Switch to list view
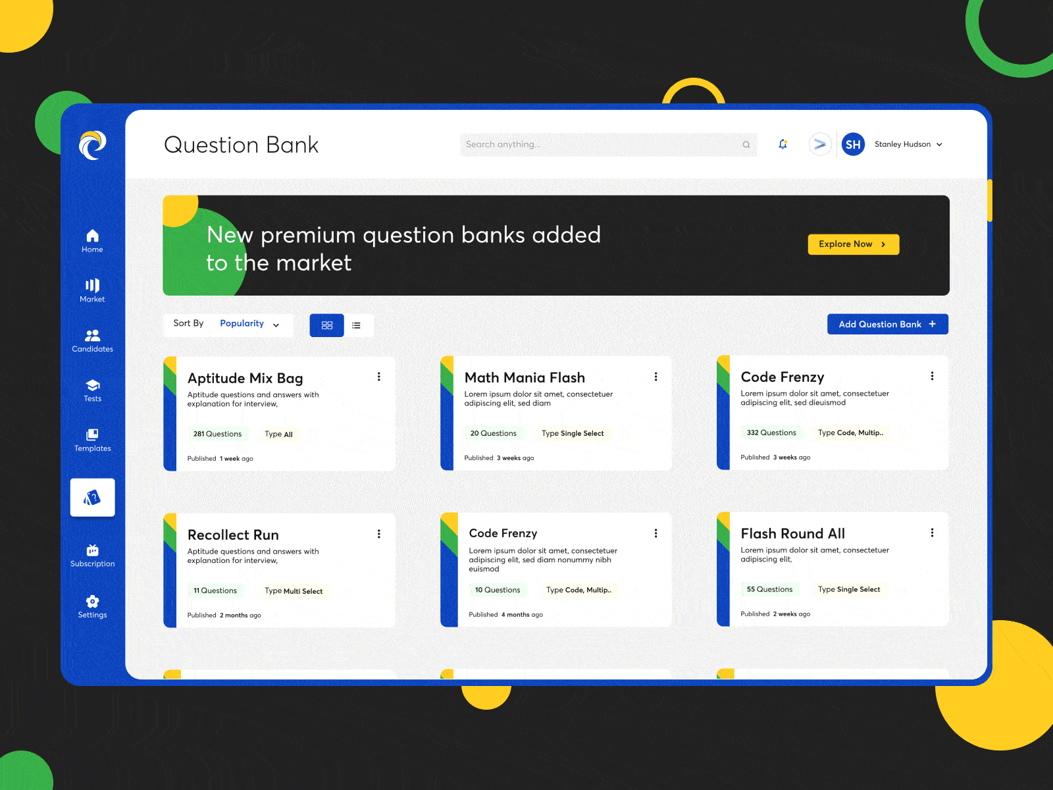Image resolution: width=1053 pixels, height=790 pixels. click(357, 325)
